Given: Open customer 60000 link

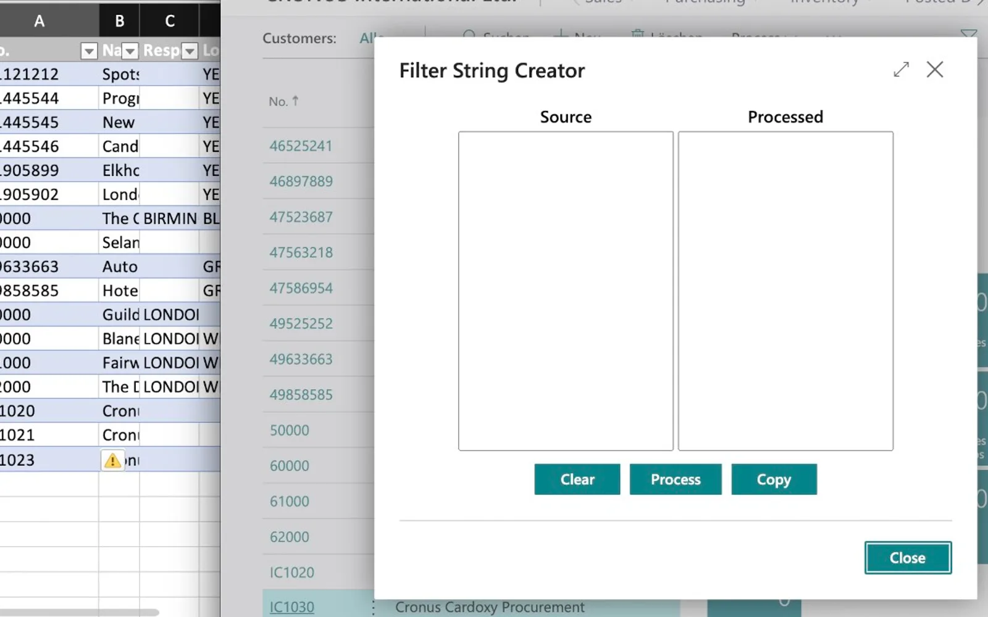Looking at the screenshot, I should coord(289,466).
